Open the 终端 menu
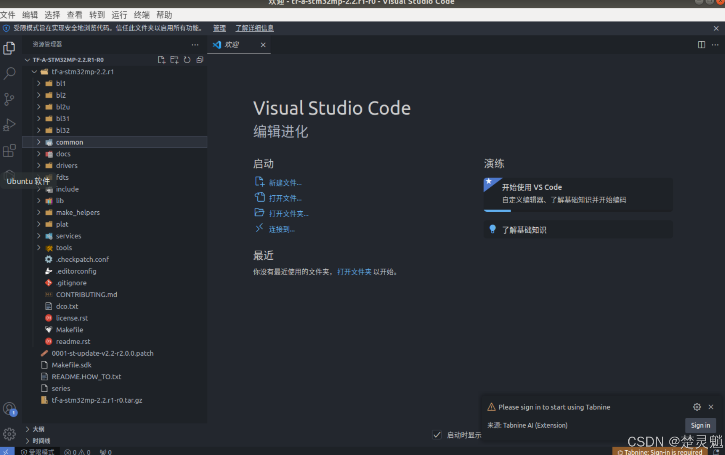 142,15
